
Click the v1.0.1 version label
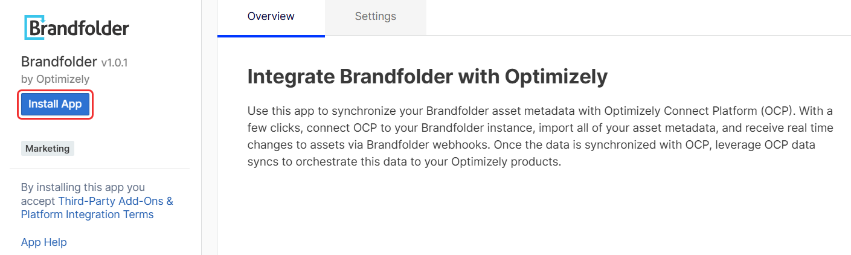pyautogui.click(x=114, y=62)
